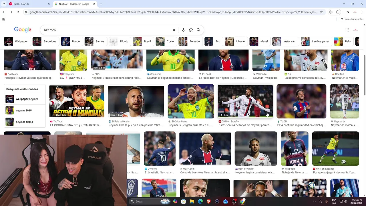Viewport: 366px width, 206px height.
Task: Open the bookmarks bar apps grid icon
Action: 4,19
